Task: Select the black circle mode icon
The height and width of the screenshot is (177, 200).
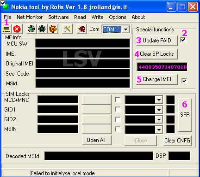Action: (x=42, y=29)
